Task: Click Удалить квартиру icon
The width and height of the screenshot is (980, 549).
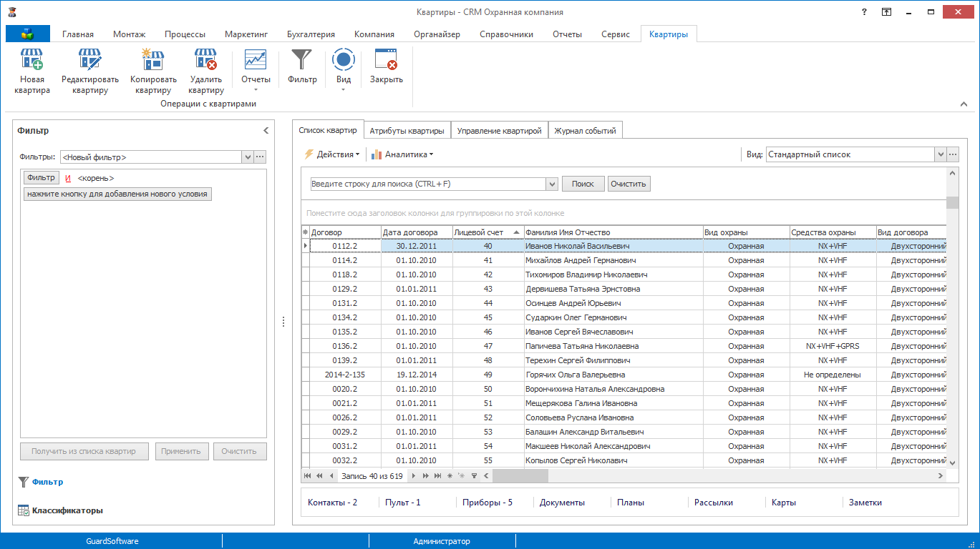Action: click(x=206, y=59)
